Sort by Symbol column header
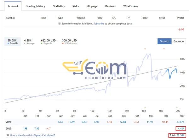The width and height of the screenshot is (189, 138). pos(10,18)
